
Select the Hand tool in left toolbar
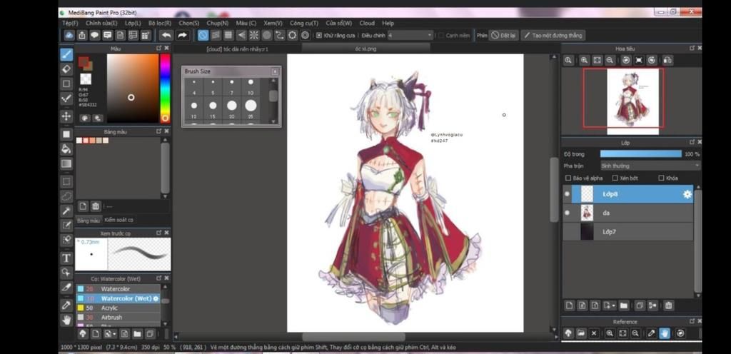66,320
